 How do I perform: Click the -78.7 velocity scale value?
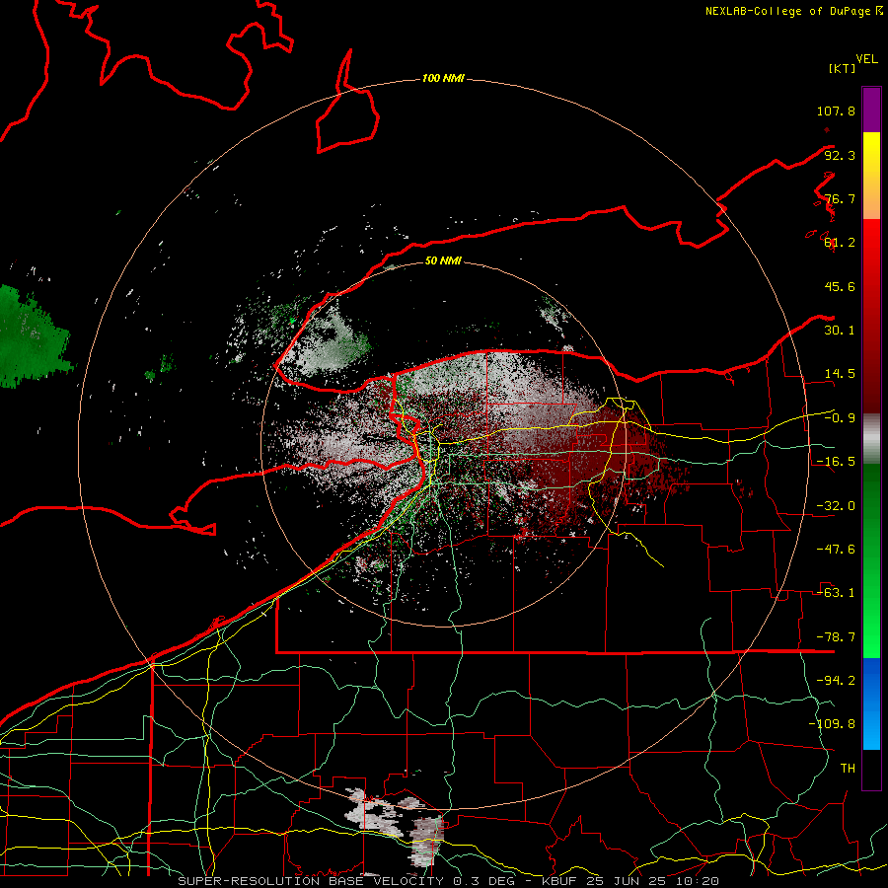tap(836, 637)
